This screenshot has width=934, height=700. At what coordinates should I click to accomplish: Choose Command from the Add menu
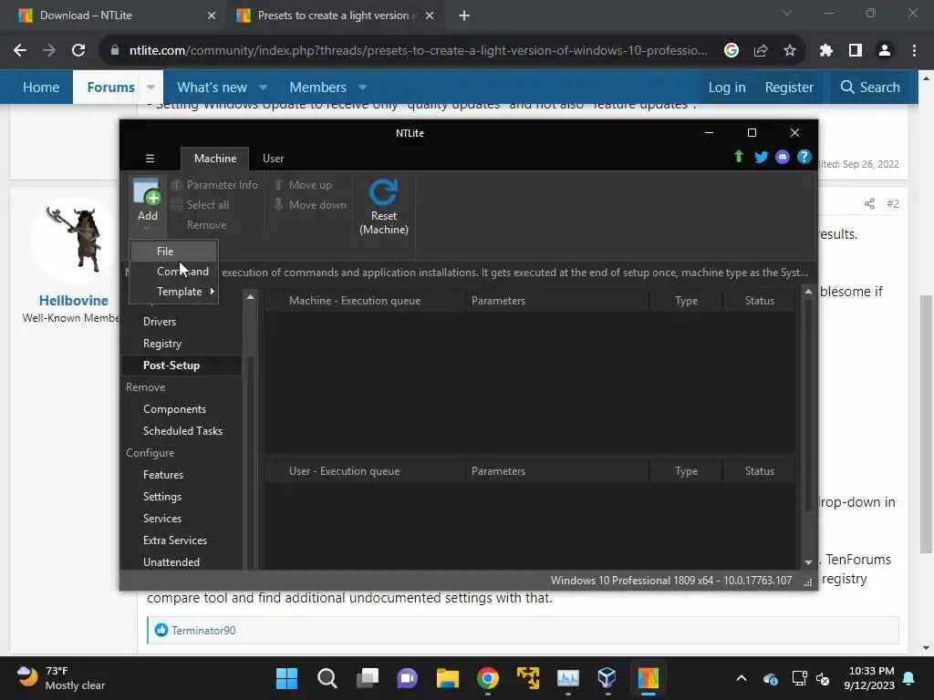tap(174, 272)
